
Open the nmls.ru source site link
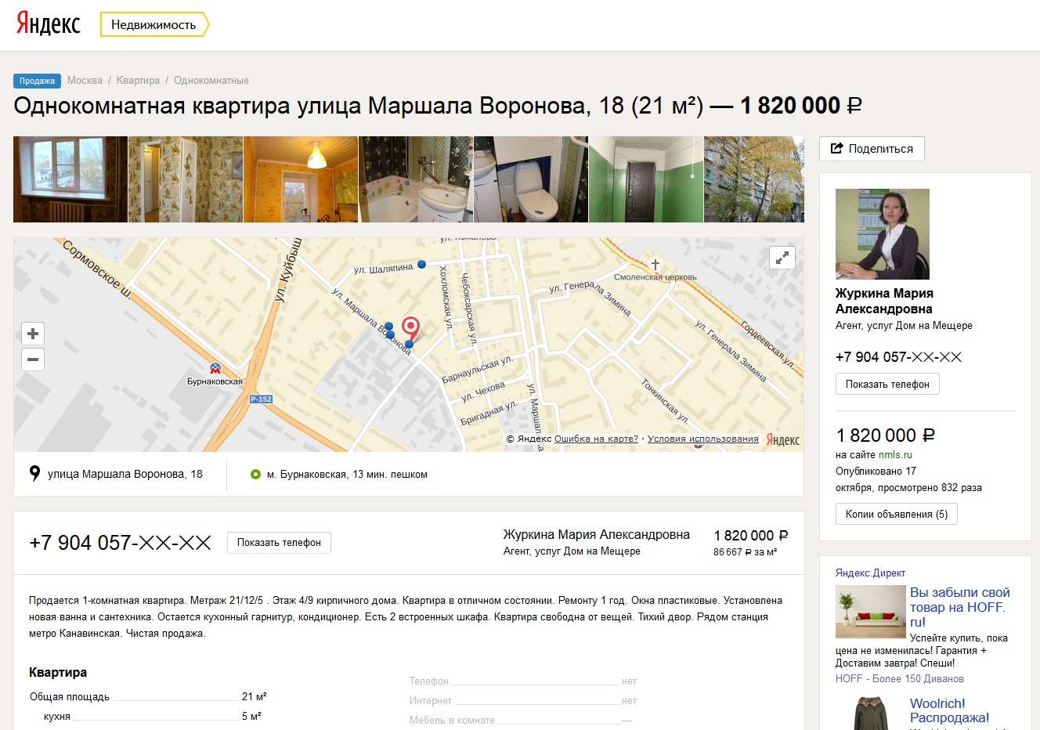pos(895,455)
